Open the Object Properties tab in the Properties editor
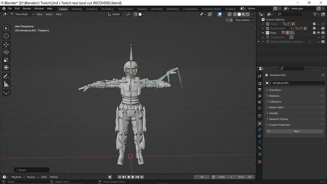 point(260,123)
